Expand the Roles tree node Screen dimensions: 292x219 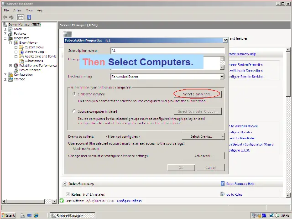[5, 29]
